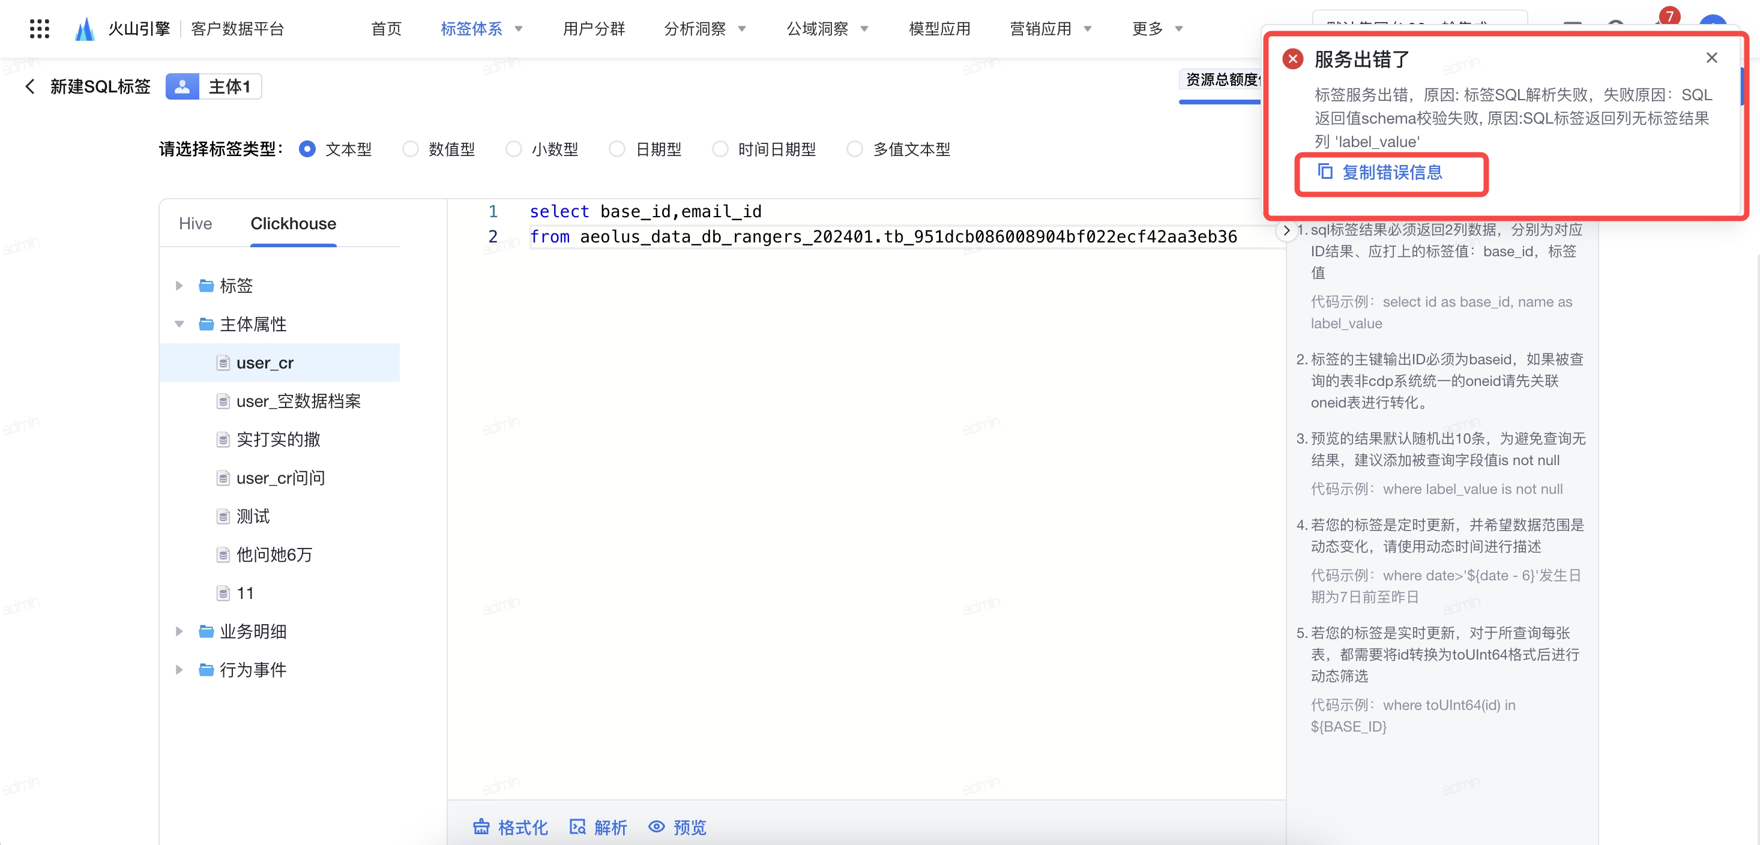
Task: Select the table row named 11
Action: tap(280, 592)
